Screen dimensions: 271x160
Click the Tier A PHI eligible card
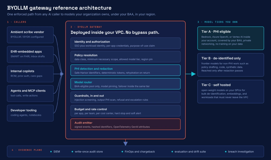231,38
